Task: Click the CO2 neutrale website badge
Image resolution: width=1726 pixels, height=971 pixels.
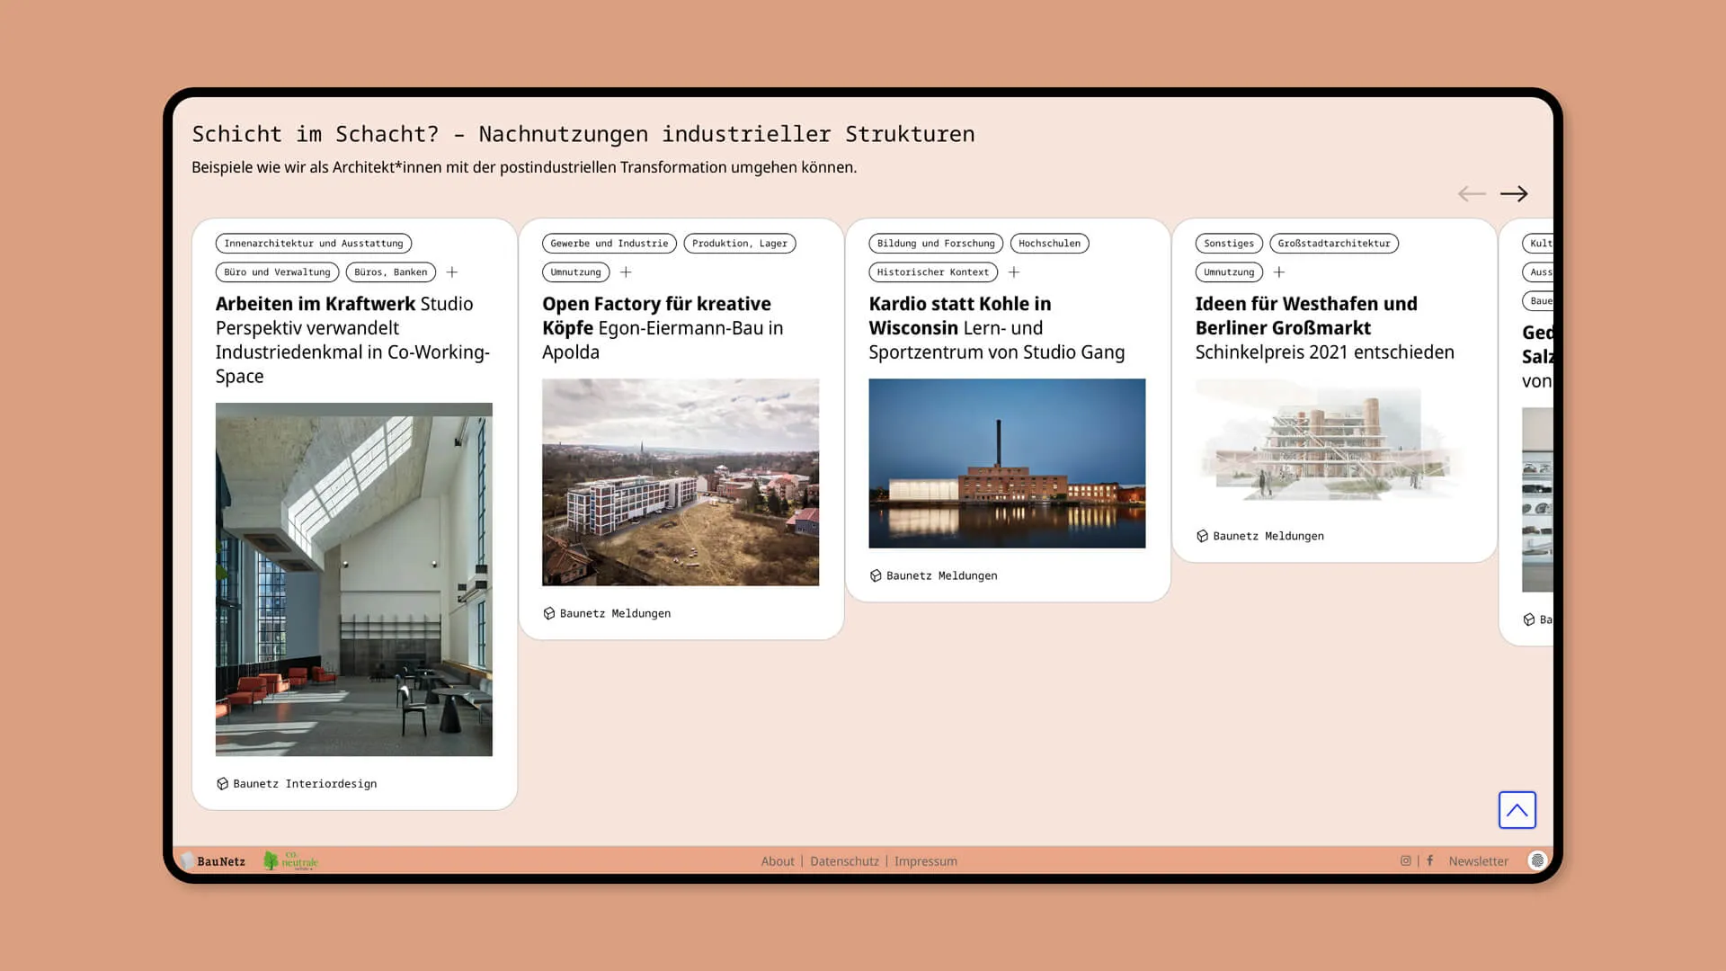Action: (x=291, y=860)
